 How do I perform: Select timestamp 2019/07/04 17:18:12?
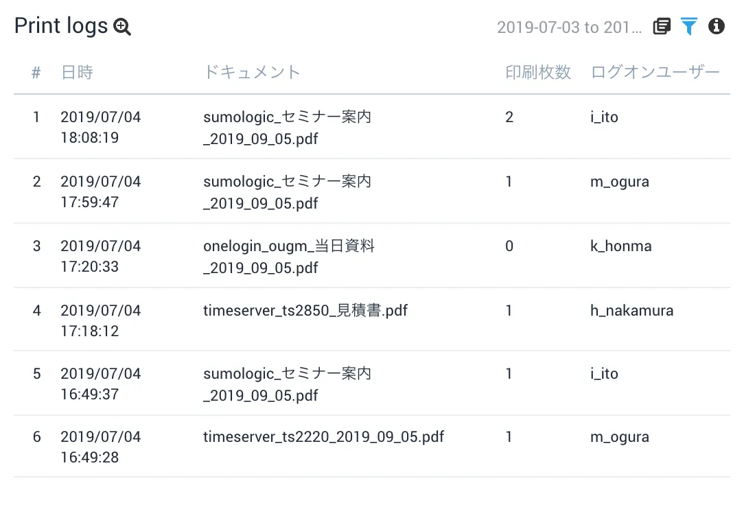(x=101, y=320)
